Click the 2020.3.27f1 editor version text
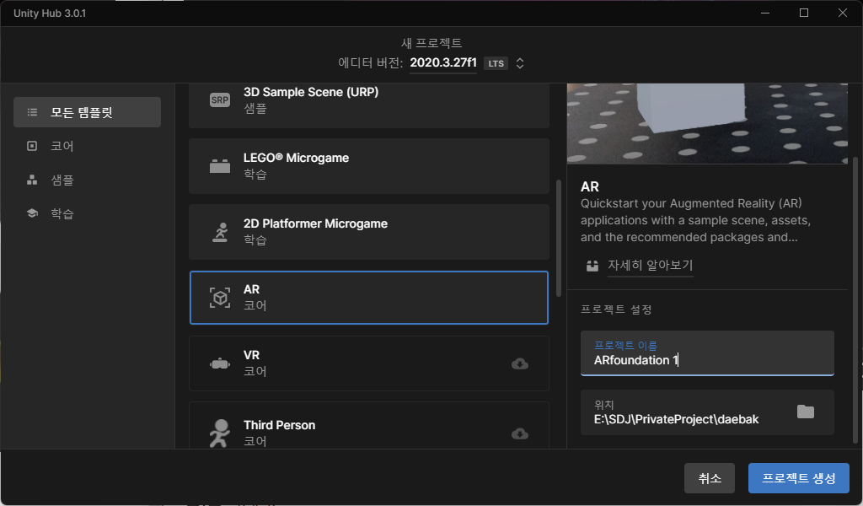Screen dimensions: 863x506 click(x=443, y=62)
